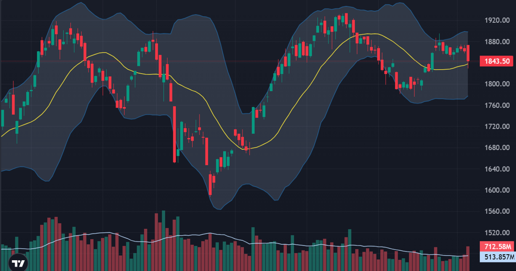Click the rightmost red volume bar
Screen dimensions: 516x271
pyautogui.click(x=468, y=259)
